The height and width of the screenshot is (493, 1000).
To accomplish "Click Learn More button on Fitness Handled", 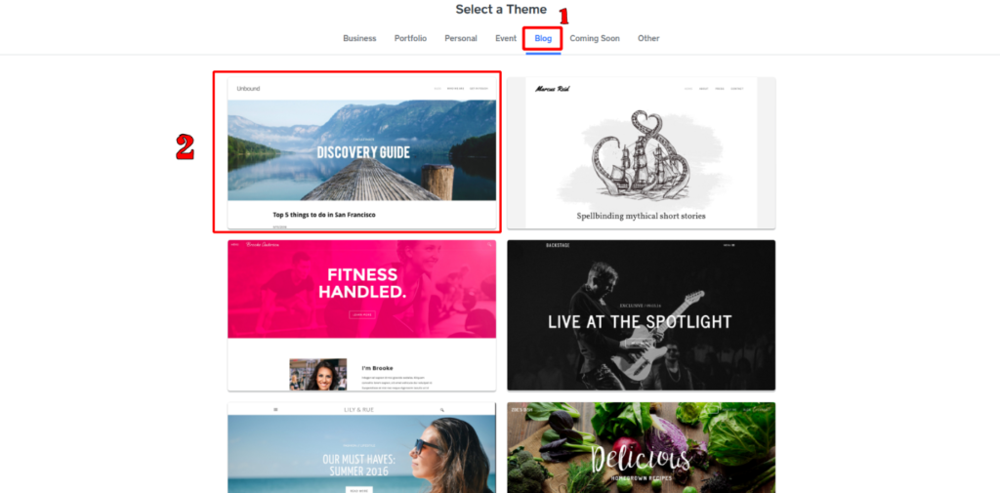I will pyautogui.click(x=362, y=314).
